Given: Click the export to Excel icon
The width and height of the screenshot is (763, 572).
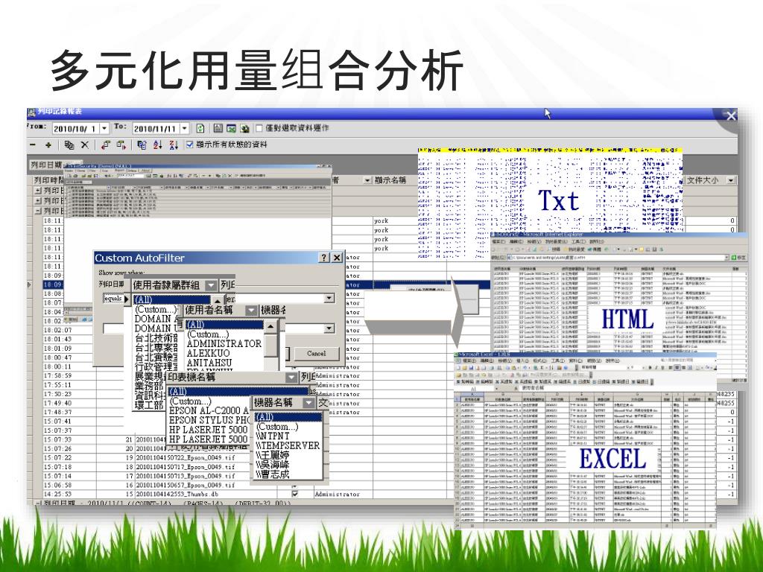Looking at the screenshot, I should (232, 128).
